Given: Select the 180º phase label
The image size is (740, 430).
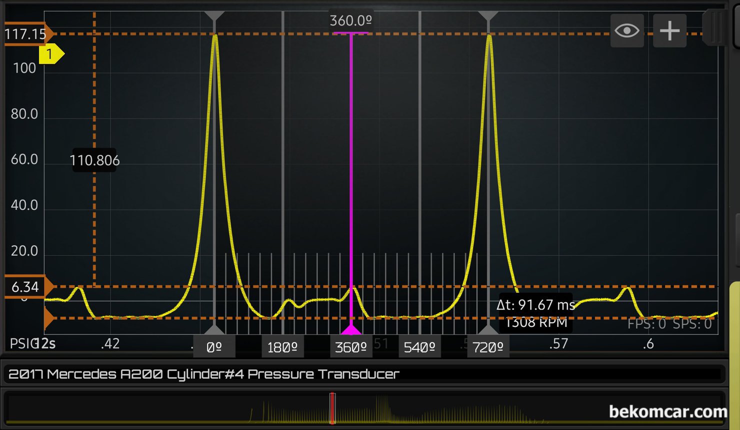Looking at the screenshot, I should pos(282,347).
